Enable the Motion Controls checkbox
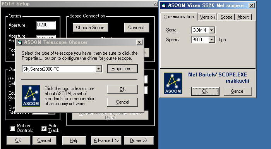 point(13,128)
